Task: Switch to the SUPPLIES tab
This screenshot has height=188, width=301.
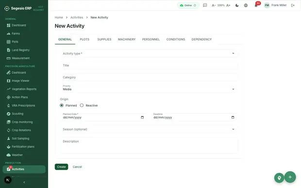Action: tap(104, 39)
